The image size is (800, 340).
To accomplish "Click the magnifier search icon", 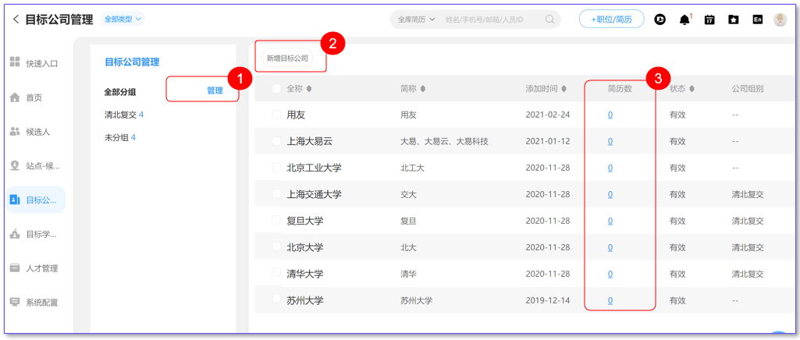I will [x=549, y=19].
